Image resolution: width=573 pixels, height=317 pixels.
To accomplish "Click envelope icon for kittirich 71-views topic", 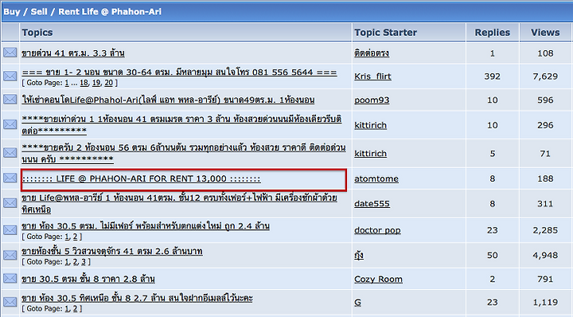I will click(x=10, y=153).
